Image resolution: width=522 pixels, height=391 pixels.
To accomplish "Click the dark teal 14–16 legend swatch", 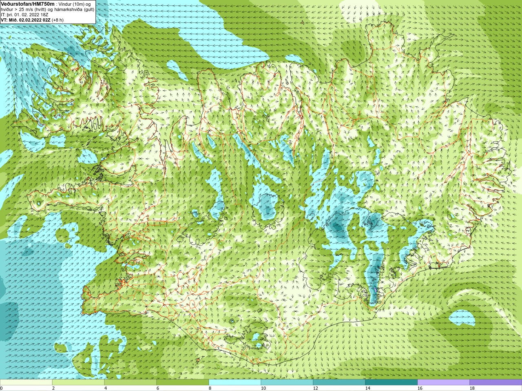I will point(391,382).
